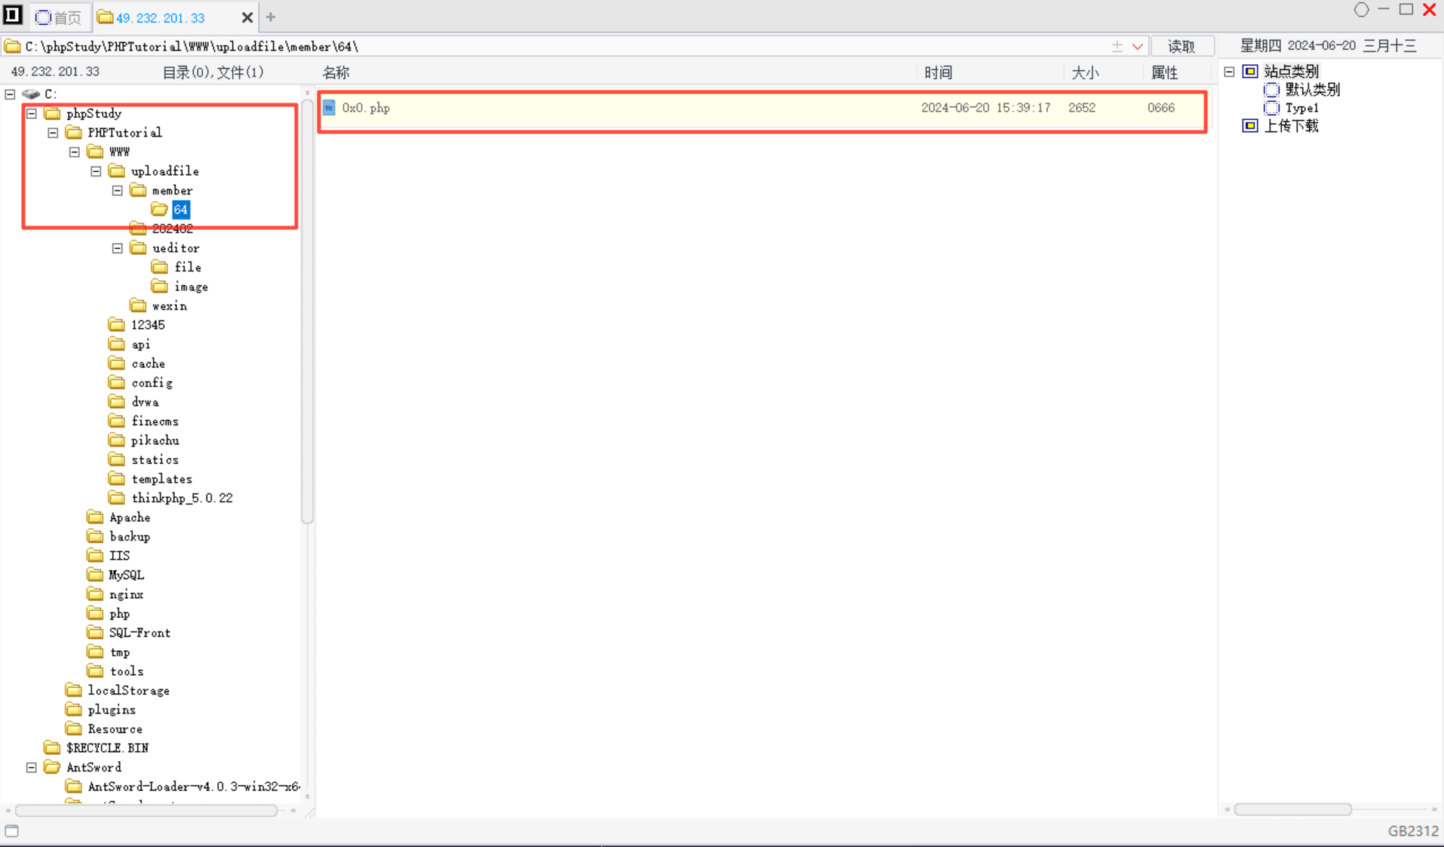The image size is (1444, 847).
Task: Open the path history dropdown arrow
Action: pos(1138,47)
